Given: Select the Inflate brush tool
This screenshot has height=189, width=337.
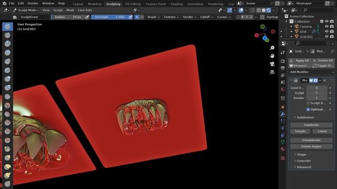Looking at the screenshot, I should [7, 79].
